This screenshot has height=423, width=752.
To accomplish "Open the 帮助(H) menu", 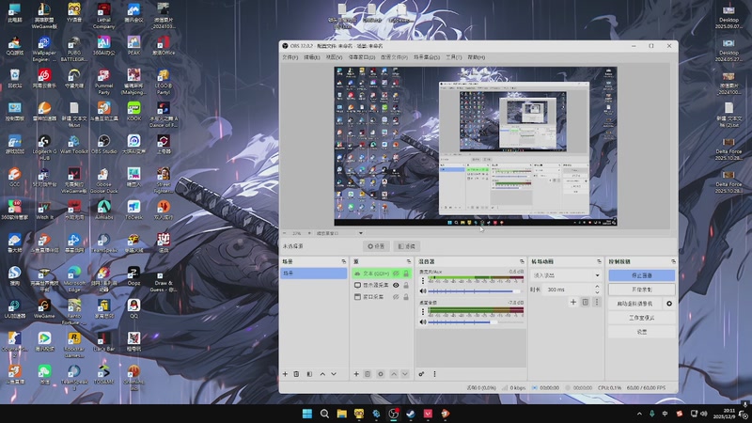I will [477, 57].
